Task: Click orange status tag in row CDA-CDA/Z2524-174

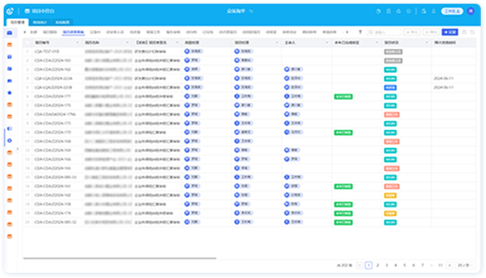Action: tap(390, 213)
